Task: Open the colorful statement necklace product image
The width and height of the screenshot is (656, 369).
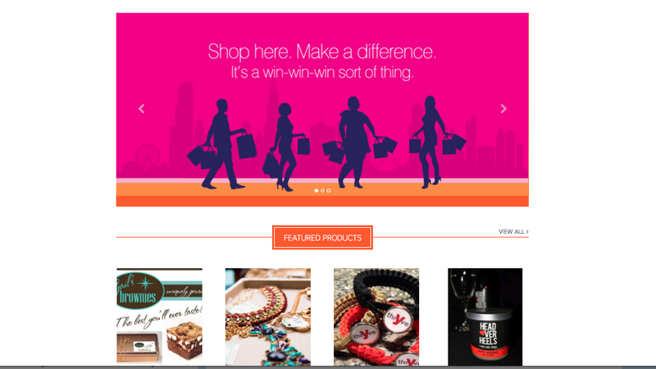Action: coord(268,317)
